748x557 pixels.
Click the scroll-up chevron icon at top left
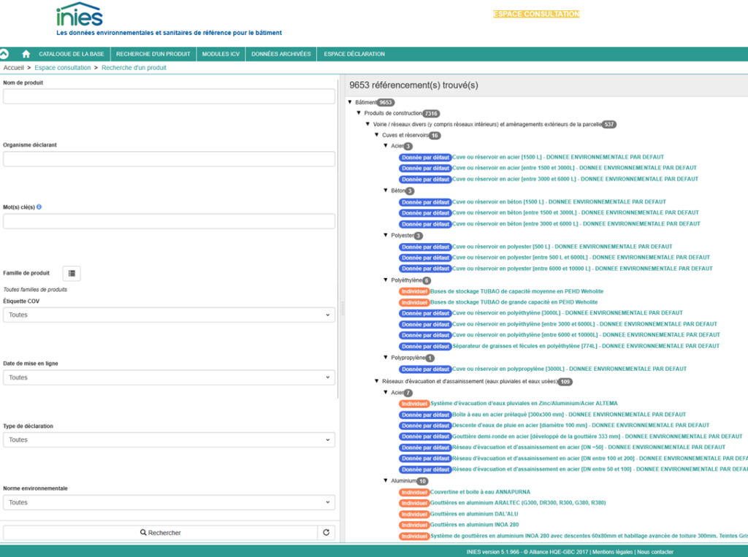pyautogui.click(x=4, y=54)
